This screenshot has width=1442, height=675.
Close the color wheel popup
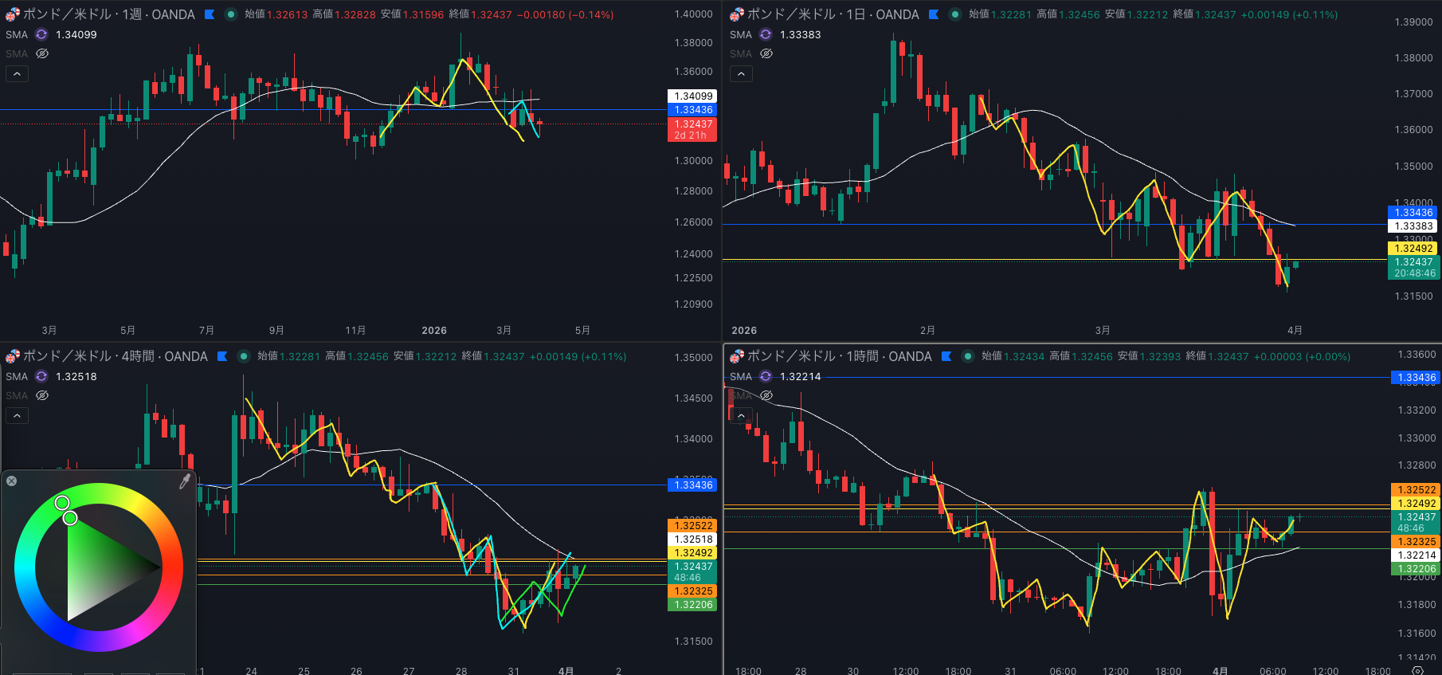pyautogui.click(x=12, y=481)
